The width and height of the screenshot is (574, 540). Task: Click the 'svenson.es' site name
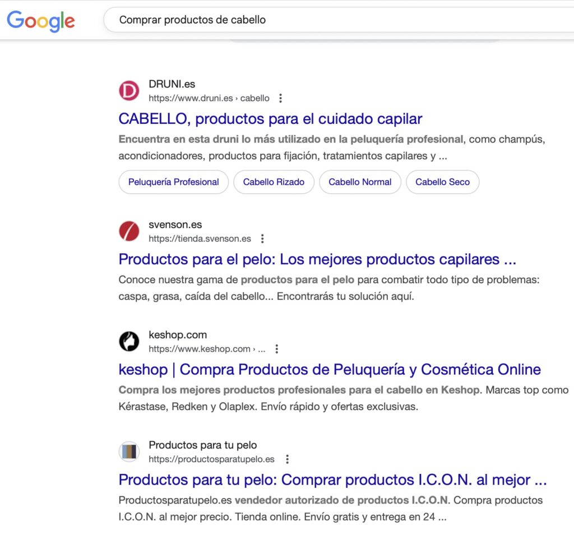(175, 224)
